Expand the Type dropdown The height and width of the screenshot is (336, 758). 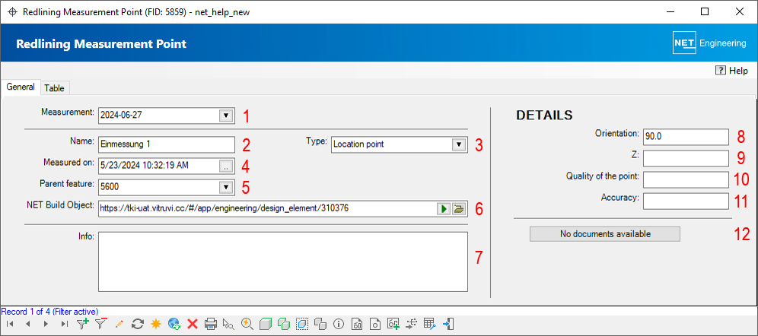(x=458, y=144)
